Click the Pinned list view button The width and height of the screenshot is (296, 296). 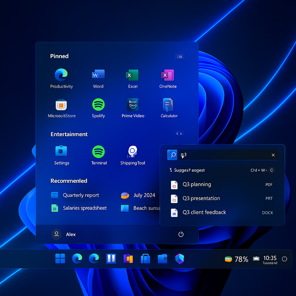click(179, 57)
